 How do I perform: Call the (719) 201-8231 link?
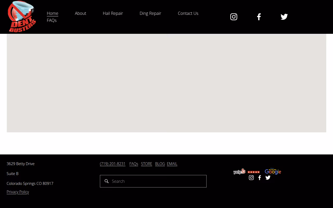113,164
